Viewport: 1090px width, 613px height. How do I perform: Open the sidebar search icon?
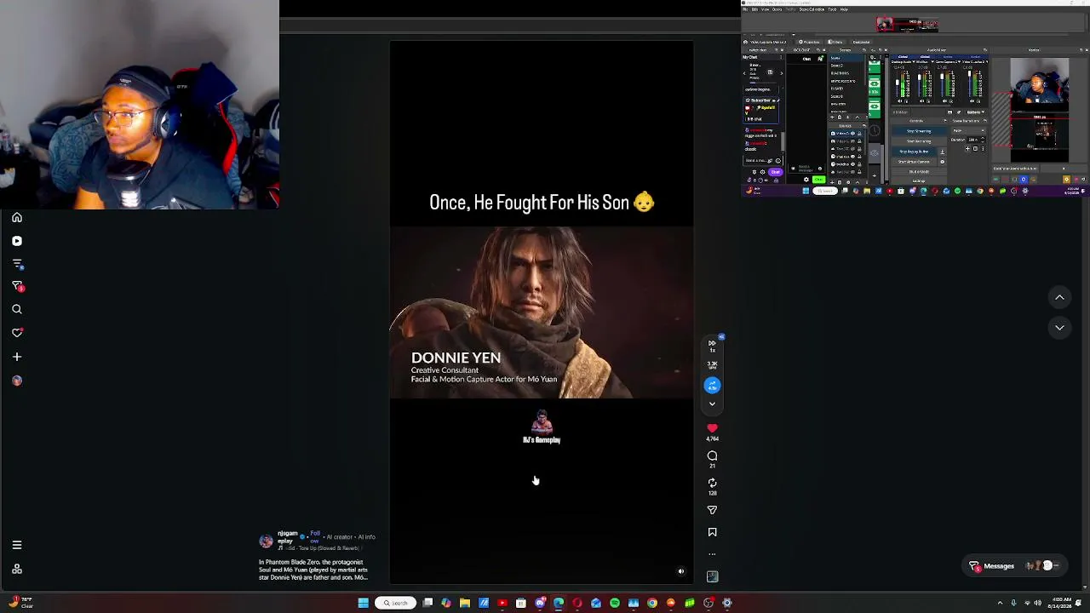tap(16, 310)
